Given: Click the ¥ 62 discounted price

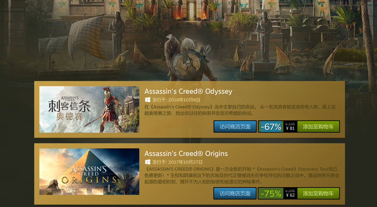Looking at the screenshot, I should 290,195.
